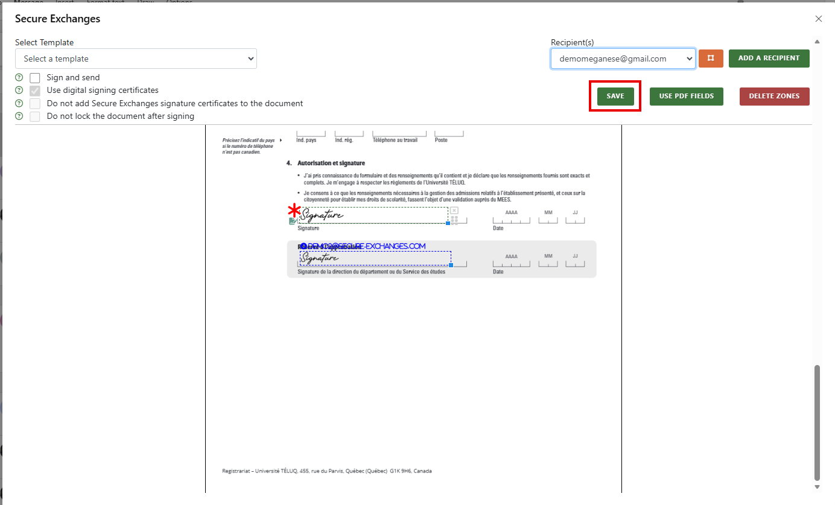The height and width of the screenshot is (505, 835).
Task: Click 'Signature de la direction du département' text
Action: coord(371,272)
